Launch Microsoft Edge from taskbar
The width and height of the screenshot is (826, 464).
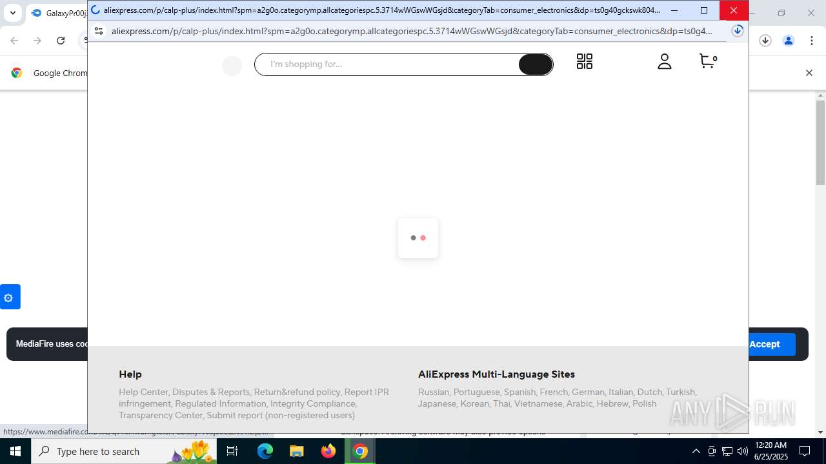click(x=265, y=451)
